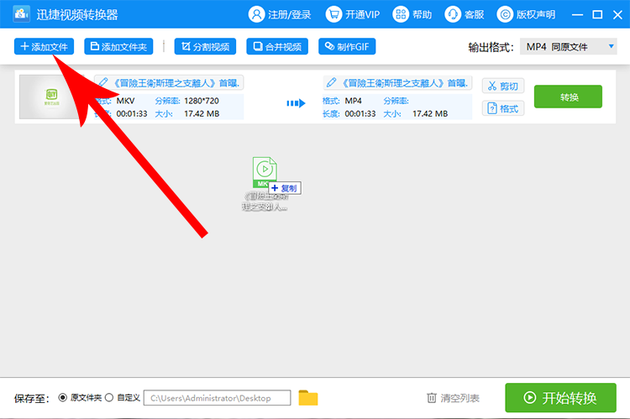Open the 剪切 cut tool

click(503, 86)
